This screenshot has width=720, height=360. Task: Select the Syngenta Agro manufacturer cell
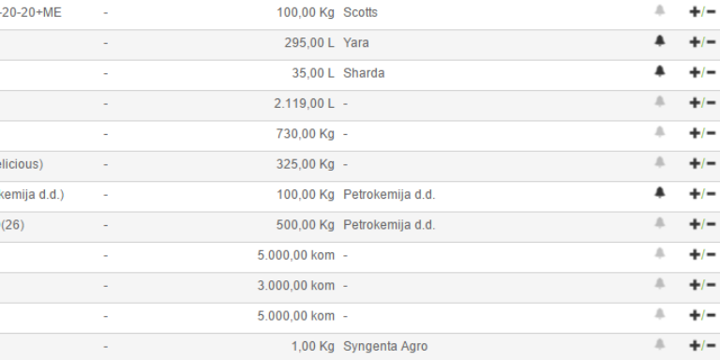[385, 346]
